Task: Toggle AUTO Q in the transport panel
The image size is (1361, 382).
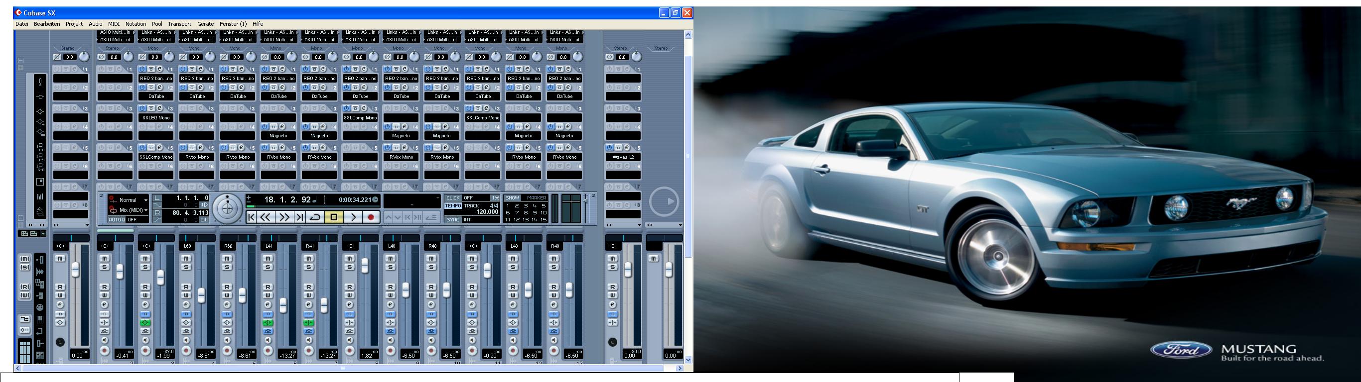Action: coord(117,219)
